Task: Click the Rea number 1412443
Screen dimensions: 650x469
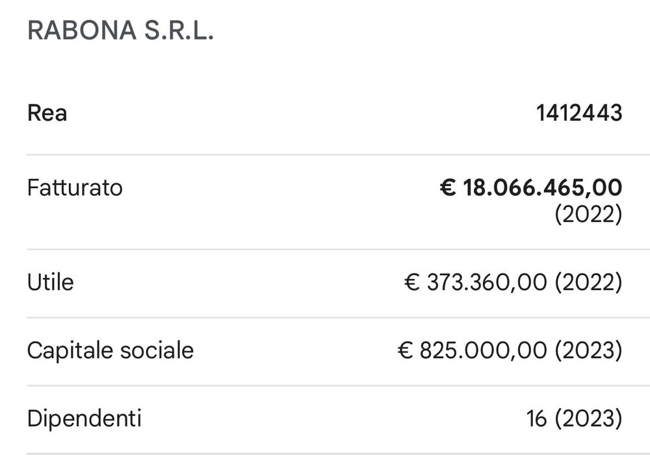Action: (579, 113)
